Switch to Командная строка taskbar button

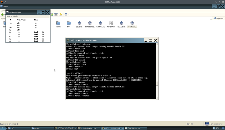point(89,128)
